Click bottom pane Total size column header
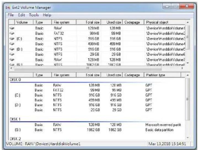The image size is (198, 150). coord(89,75)
